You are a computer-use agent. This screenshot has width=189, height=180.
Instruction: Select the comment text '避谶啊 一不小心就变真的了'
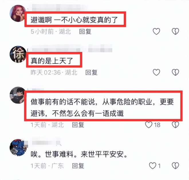74,20
